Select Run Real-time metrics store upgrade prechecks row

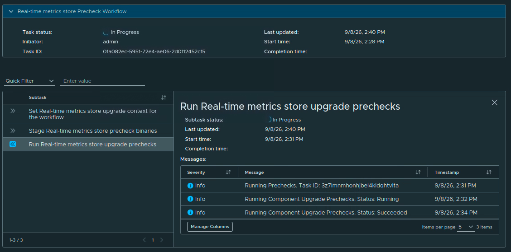tap(88, 144)
